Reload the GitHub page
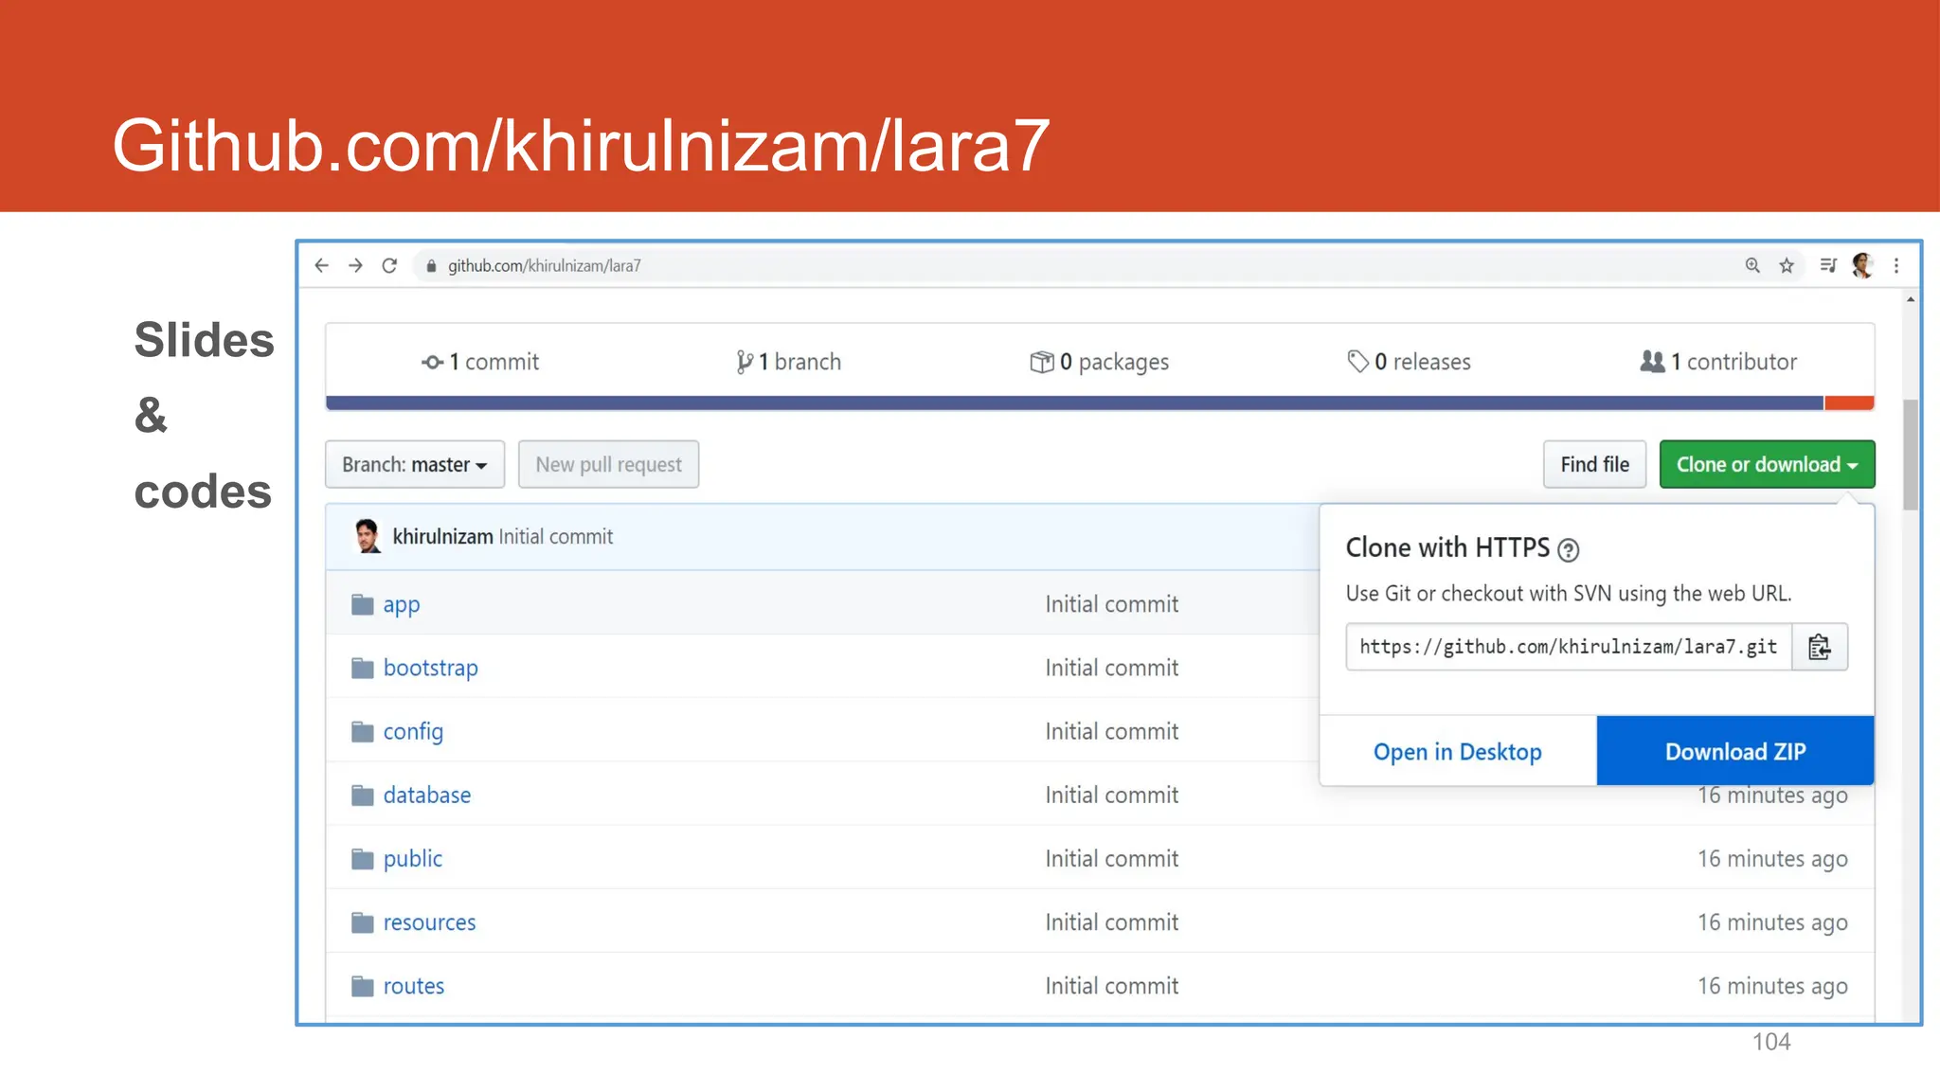The height and width of the screenshot is (1091, 1940). pyautogui.click(x=389, y=266)
